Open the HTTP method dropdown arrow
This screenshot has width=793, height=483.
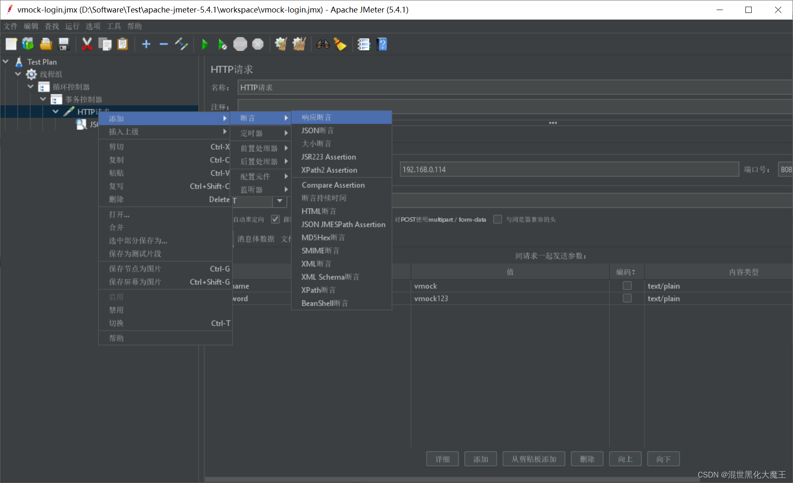[280, 201]
